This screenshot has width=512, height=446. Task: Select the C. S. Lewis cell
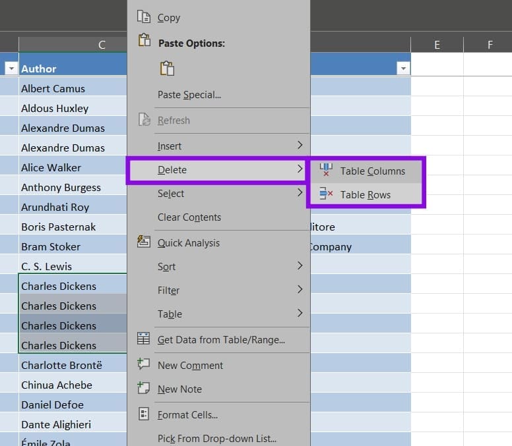(x=73, y=264)
